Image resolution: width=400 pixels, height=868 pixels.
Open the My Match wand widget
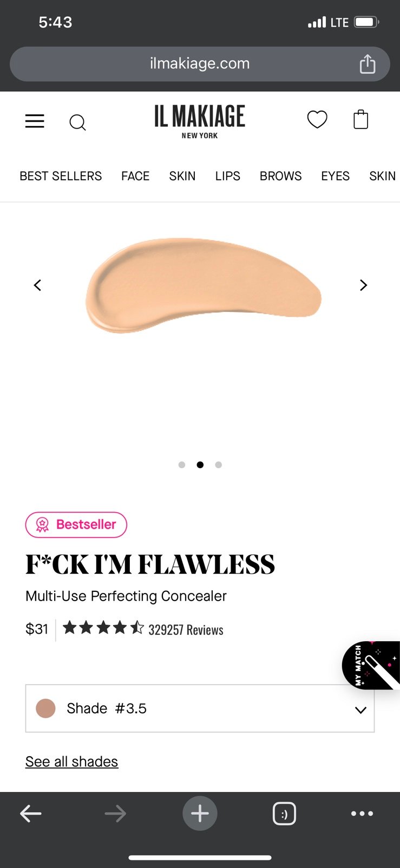[x=371, y=665]
